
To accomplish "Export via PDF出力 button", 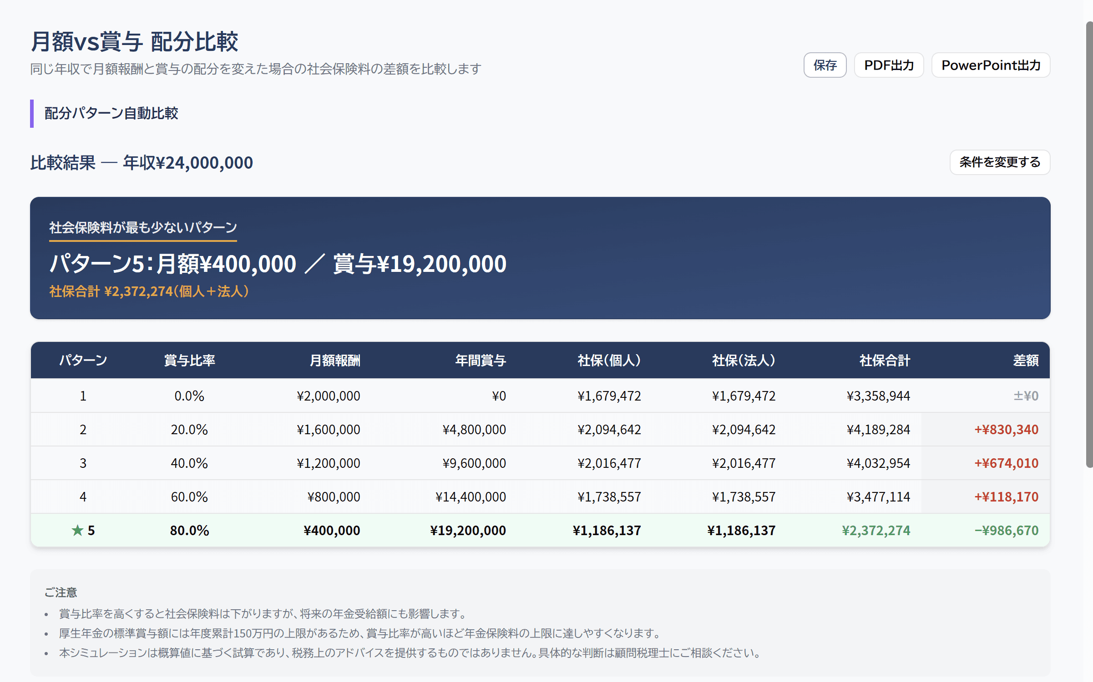I will [889, 65].
